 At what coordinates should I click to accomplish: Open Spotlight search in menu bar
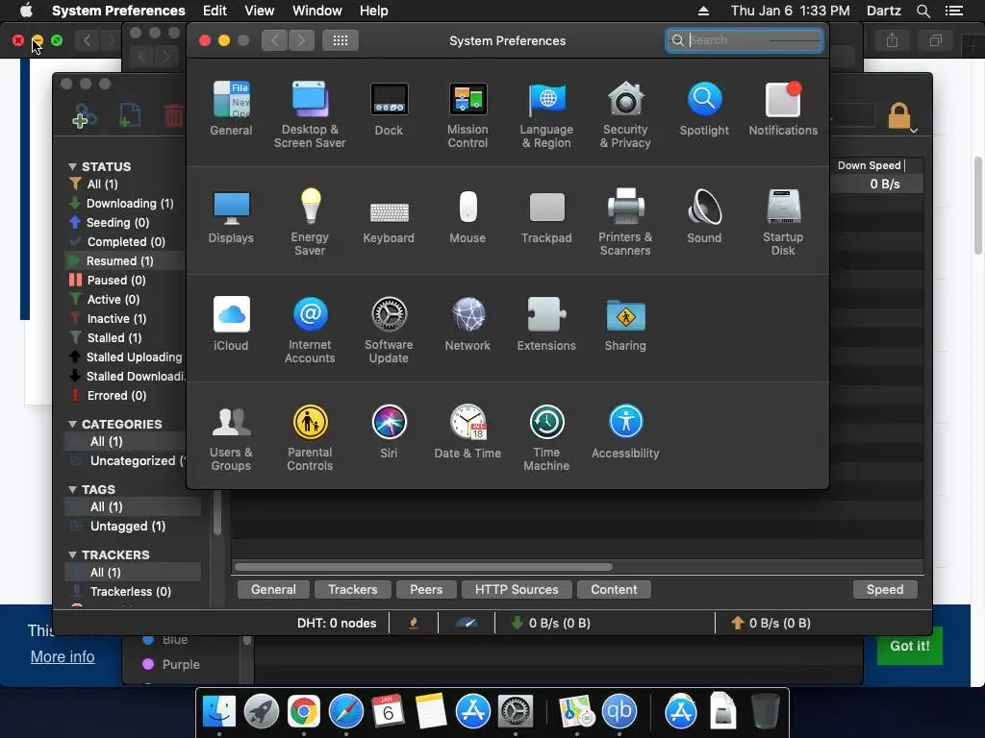[922, 11]
